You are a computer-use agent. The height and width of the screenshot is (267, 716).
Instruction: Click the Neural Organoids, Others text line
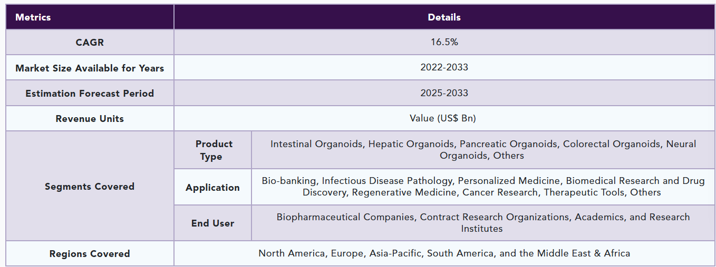[x=482, y=156]
